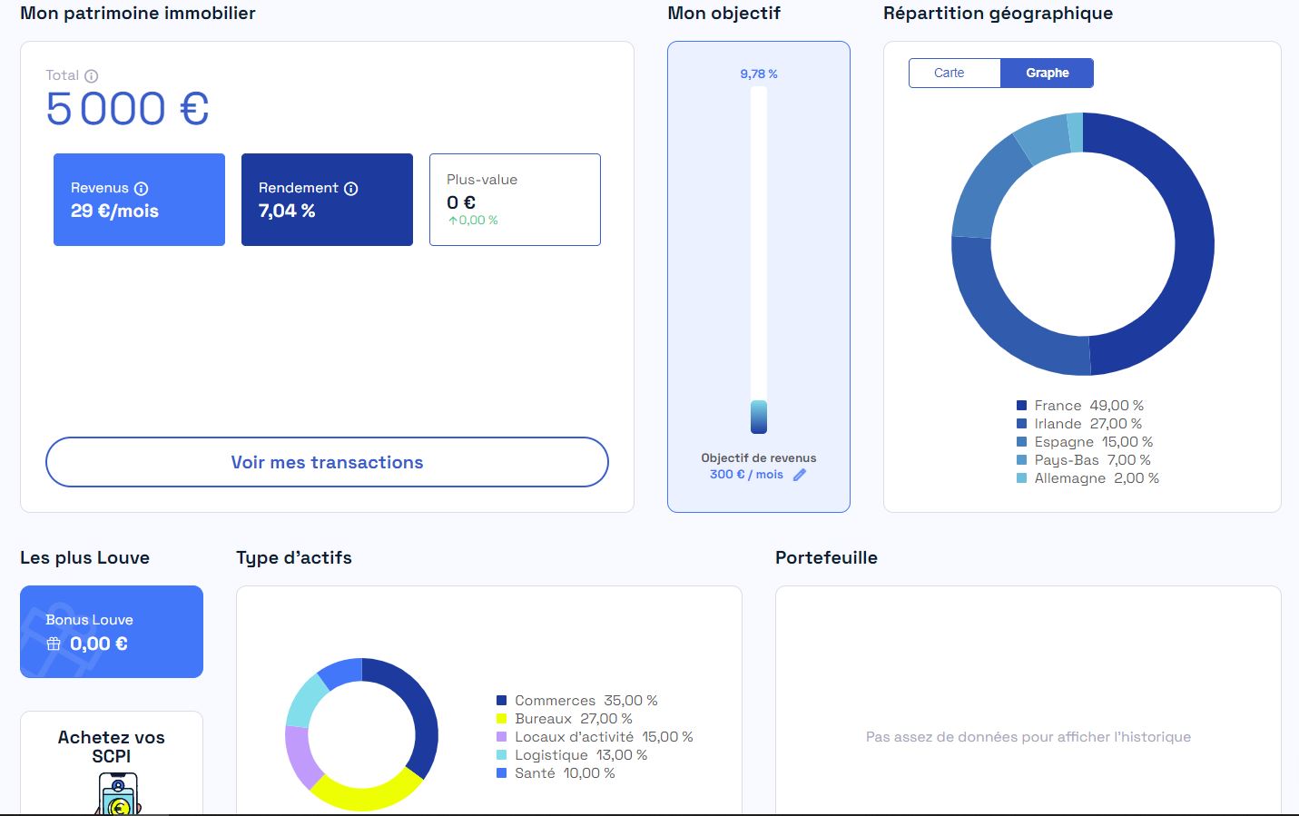The height and width of the screenshot is (816, 1299).
Task: Click the Rendement 7,04 % card
Action: [x=327, y=200]
